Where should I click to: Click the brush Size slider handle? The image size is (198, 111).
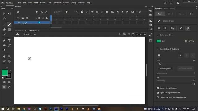pos(160,64)
